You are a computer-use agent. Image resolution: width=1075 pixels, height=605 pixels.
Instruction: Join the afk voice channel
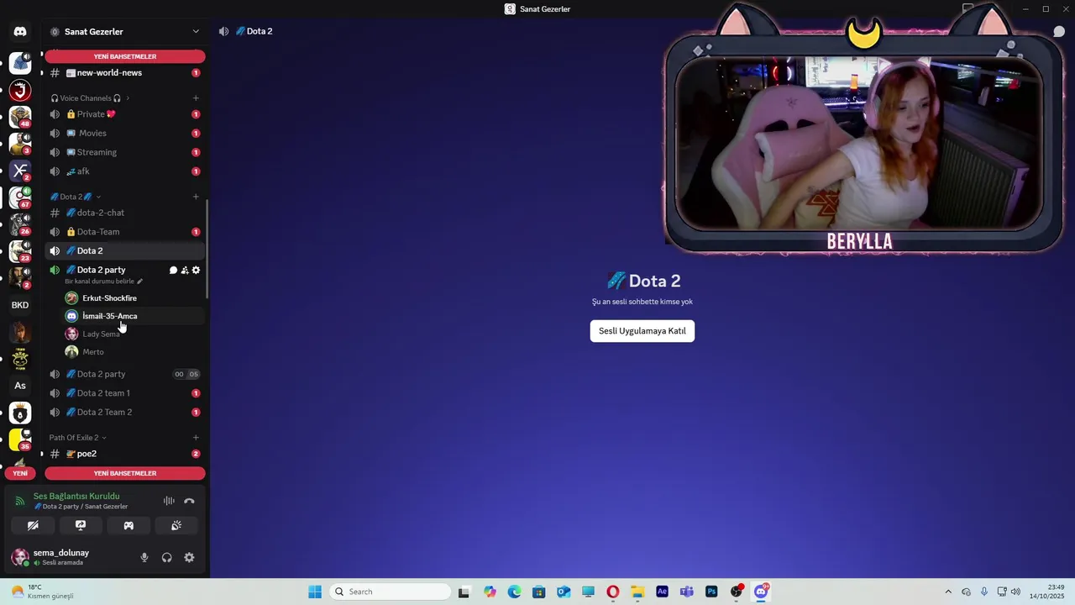pos(124,171)
